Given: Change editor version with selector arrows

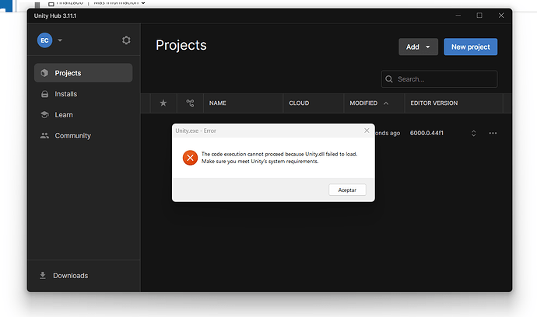Looking at the screenshot, I should tap(473, 134).
